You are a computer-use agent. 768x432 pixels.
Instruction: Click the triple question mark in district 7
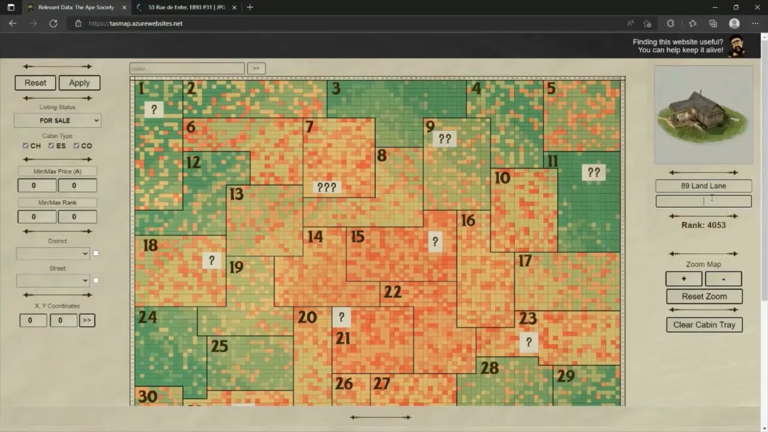coord(326,187)
